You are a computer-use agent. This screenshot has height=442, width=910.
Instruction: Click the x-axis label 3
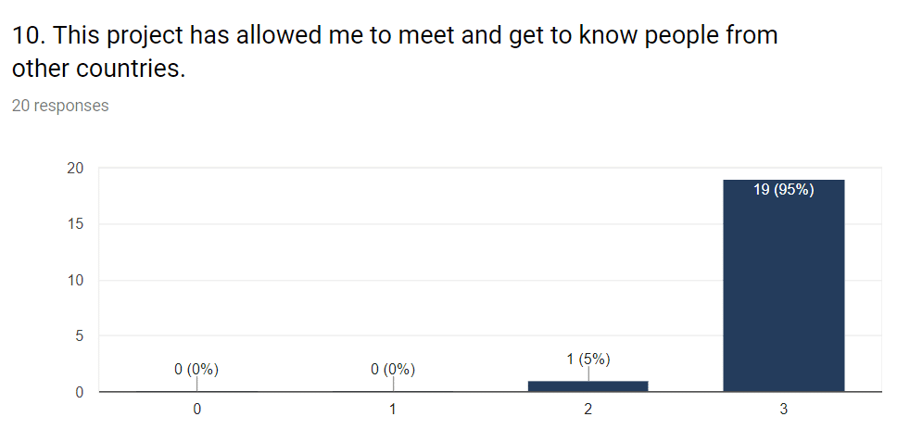click(783, 410)
